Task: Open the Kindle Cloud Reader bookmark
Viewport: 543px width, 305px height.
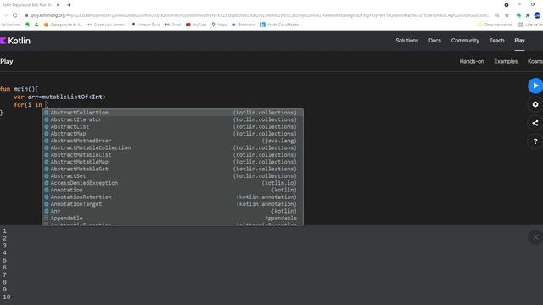Action: tap(280, 25)
